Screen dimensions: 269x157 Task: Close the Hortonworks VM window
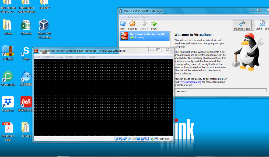167,50
